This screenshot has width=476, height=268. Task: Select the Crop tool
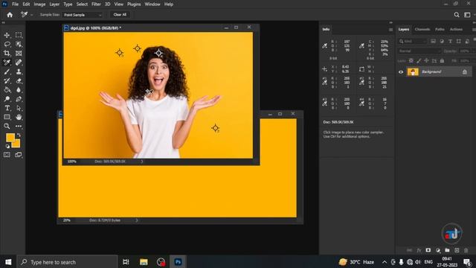7,54
